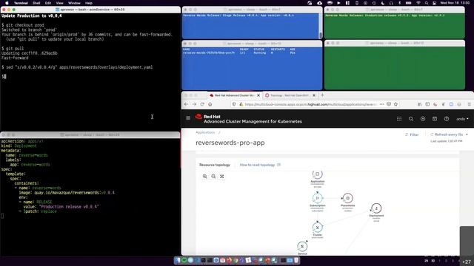Click the search icon in ACM header
The height and width of the screenshot is (266, 474).
pos(411,119)
